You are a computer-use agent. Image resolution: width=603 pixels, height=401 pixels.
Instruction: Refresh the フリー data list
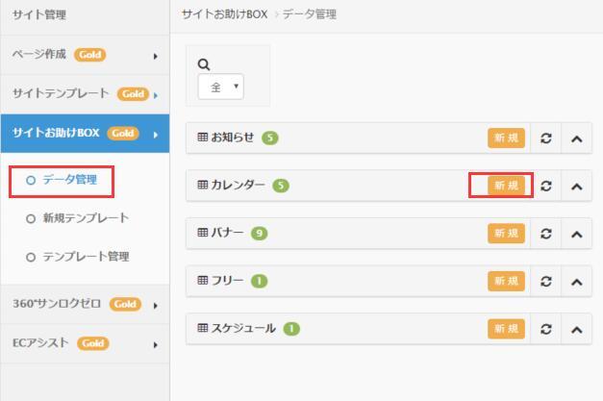click(x=545, y=282)
